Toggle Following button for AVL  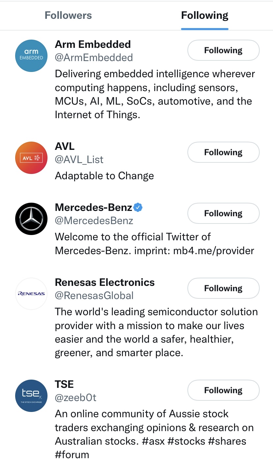coord(223,152)
